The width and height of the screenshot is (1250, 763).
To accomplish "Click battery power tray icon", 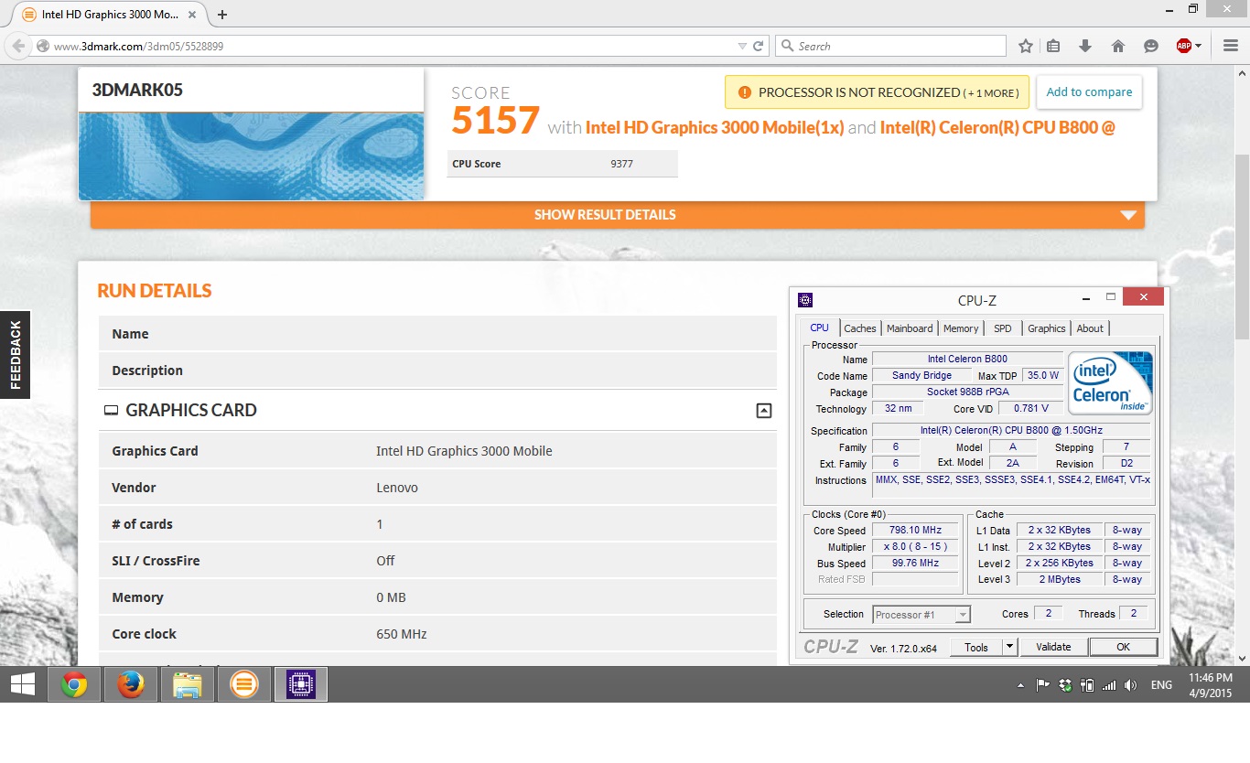I will (x=1087, y=684).
